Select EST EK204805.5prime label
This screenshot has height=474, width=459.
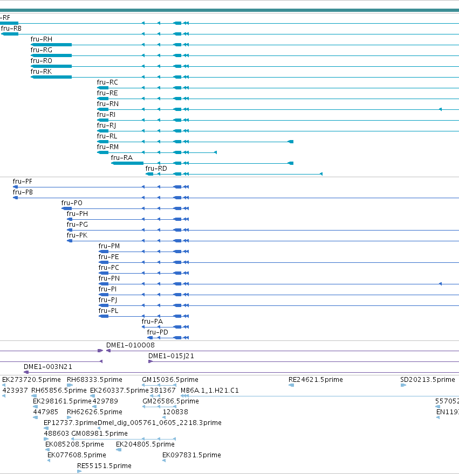pos(145,444)
